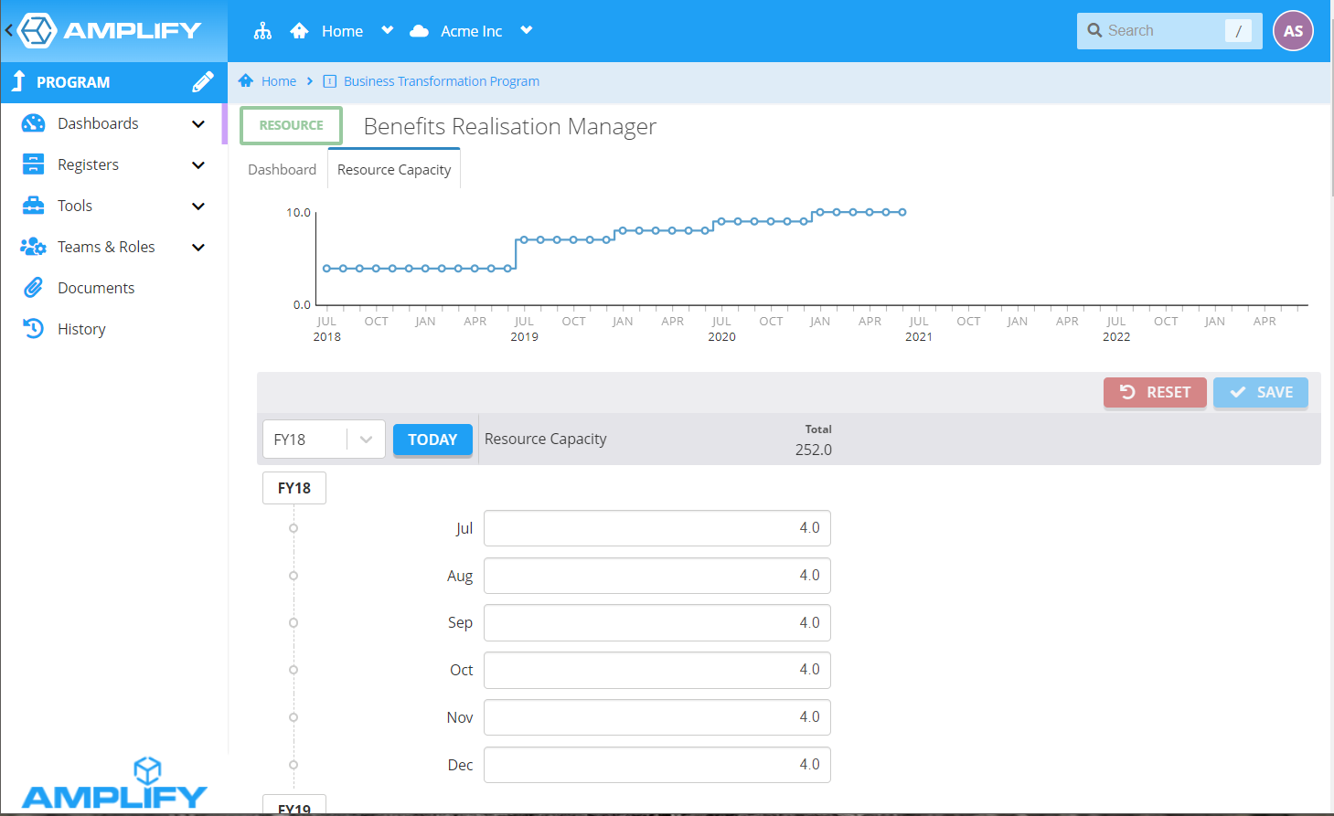Expand the Teams & Roles chevron
1334x816 pixels.
(198, 248)
